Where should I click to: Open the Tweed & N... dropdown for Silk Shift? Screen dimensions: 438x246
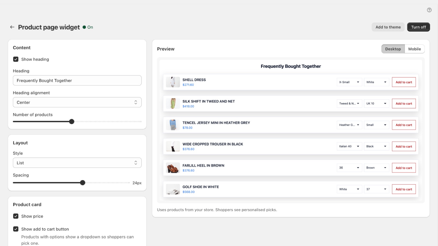pos(349,104)
